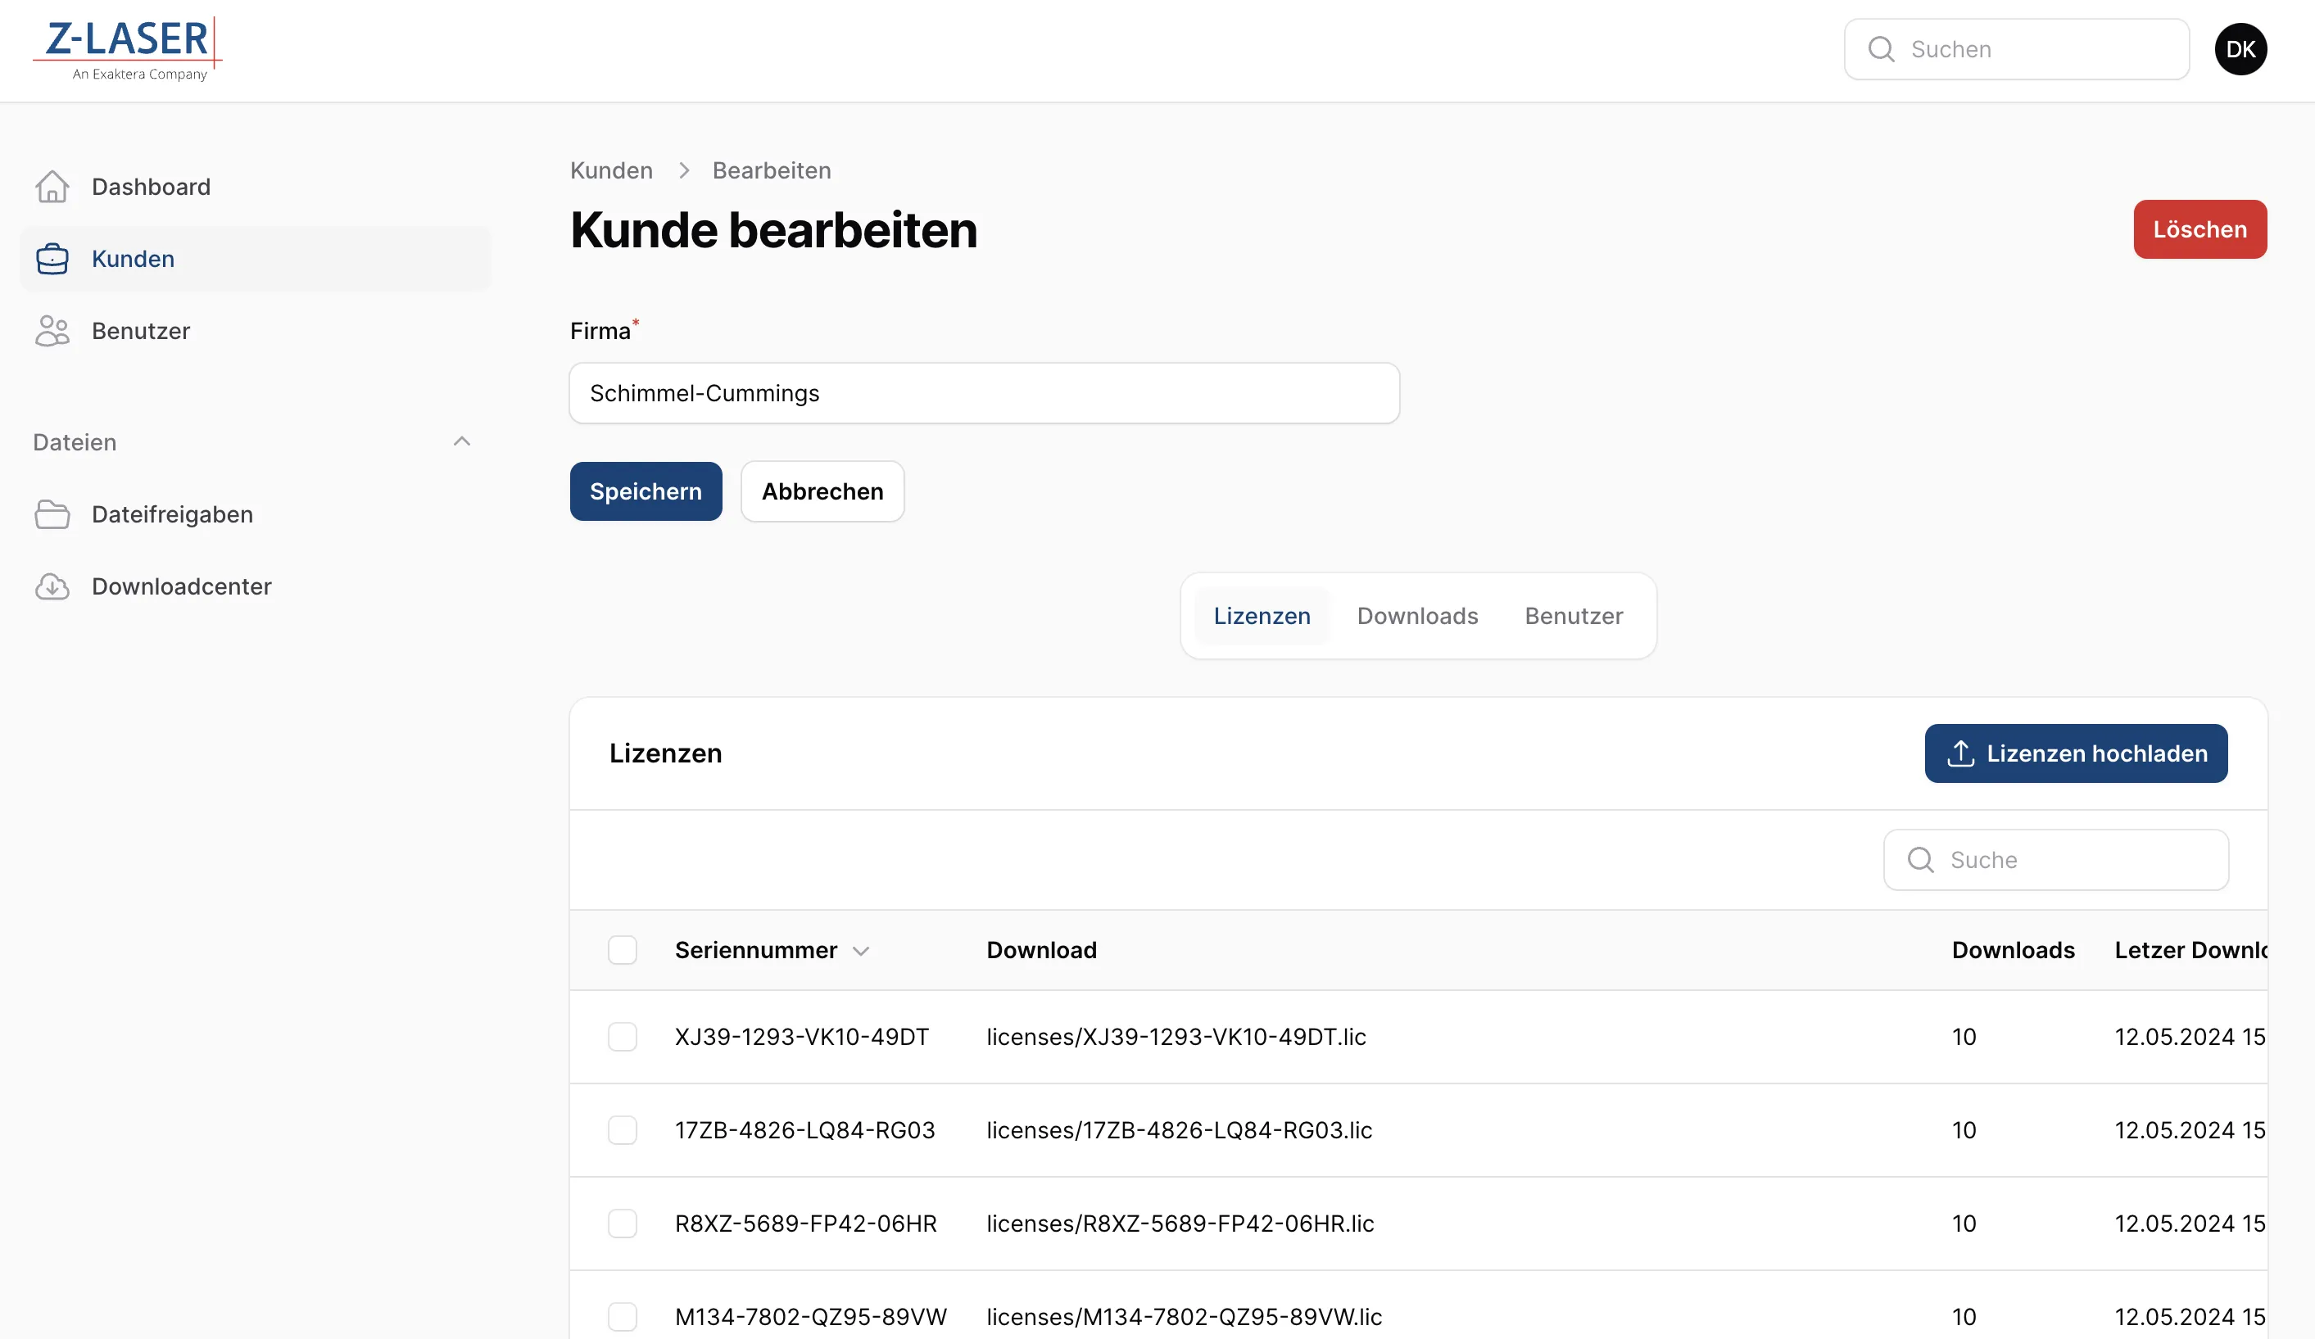
Task: Click the Downloadcenter cloud icon
Action: point(52,586)
